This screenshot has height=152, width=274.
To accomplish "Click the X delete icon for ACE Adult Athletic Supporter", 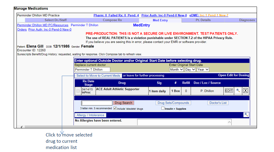I will pyautogui.click(x=245, y=91).
